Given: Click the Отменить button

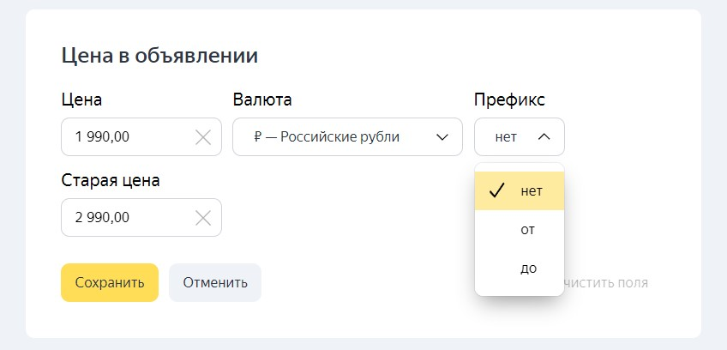Looking at the screenshot, I should click(x=215, y=283).
